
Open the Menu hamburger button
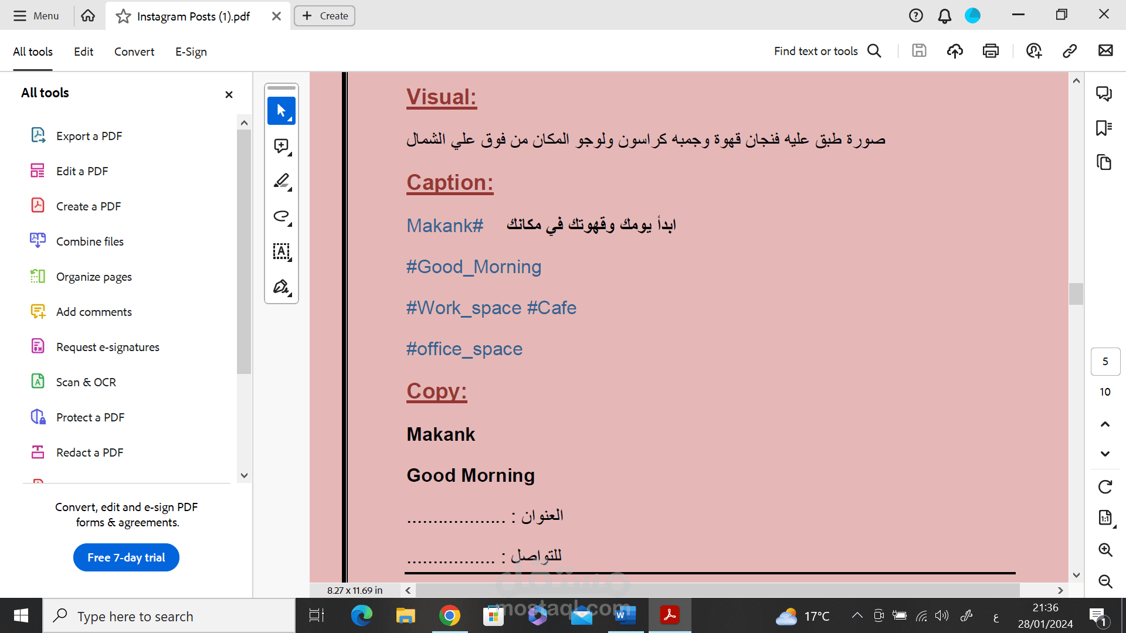(x=36, y=16)
